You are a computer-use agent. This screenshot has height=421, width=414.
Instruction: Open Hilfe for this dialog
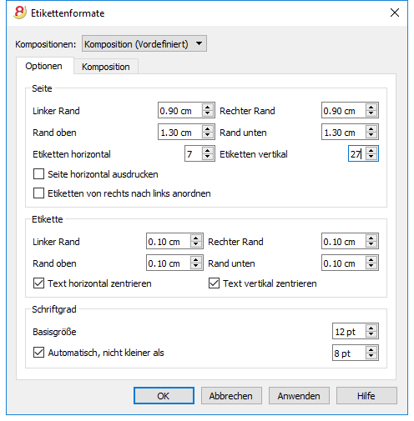click(366, 396)
